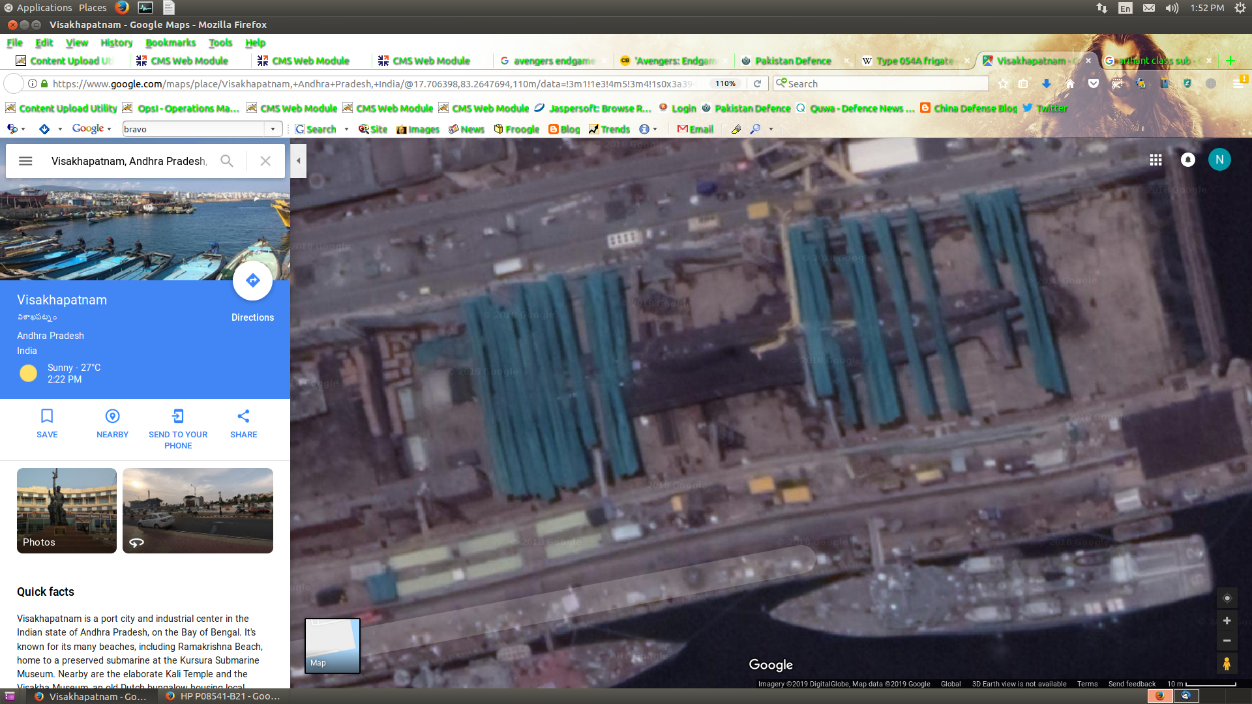Expand the toolbar Search button dropdown
The height and width of the screenshot is (704, 1252).
pyautogui.click(x=346, y=129)
